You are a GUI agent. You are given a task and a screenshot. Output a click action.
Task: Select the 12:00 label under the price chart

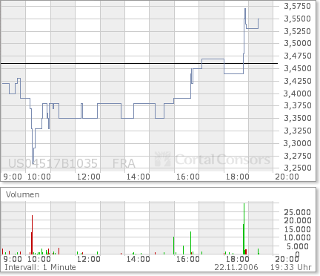coord(89,177)
